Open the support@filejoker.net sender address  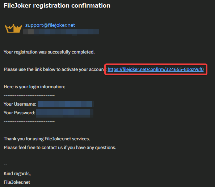[x=50, y=25]
